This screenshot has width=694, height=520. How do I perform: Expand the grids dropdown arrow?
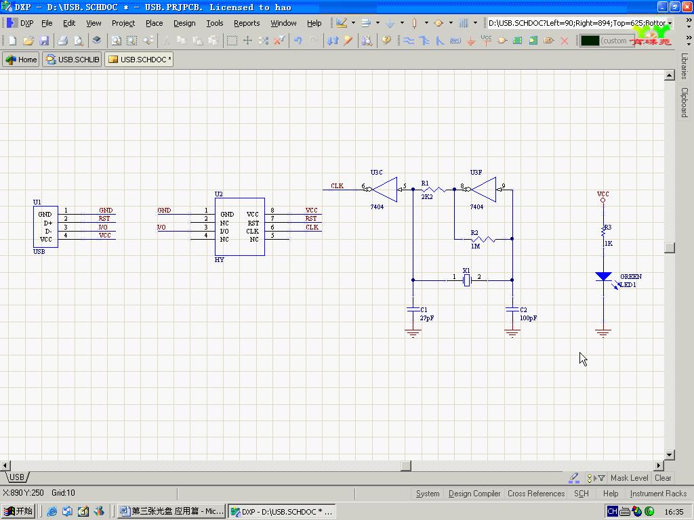pyautogui.click(x=475, y=23)
